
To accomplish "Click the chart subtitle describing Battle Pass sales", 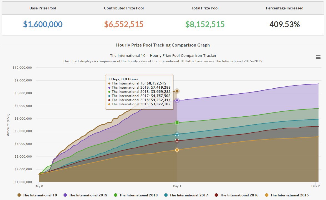I will coord(163,61).
